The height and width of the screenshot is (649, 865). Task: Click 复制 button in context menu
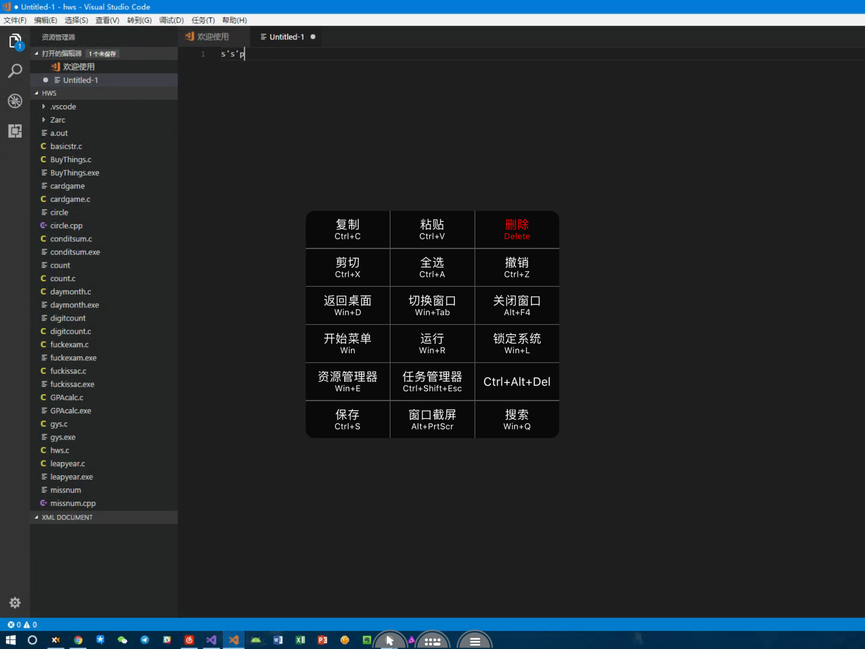coord(347,229)
